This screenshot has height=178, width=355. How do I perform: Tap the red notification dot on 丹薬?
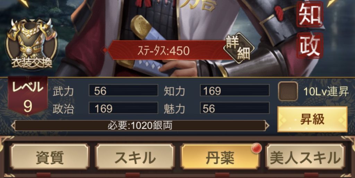pyautogui.click(x=257, y=148)
